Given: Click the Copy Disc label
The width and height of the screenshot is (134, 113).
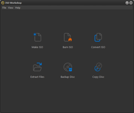Looking at the screenshot, I should (98, 77).
